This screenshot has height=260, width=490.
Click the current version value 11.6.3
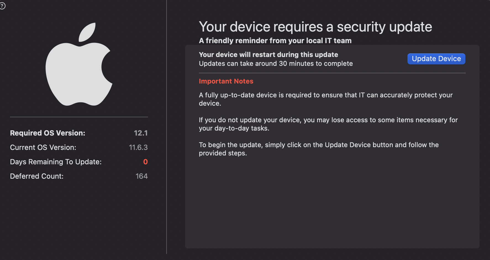pos(138,147)
